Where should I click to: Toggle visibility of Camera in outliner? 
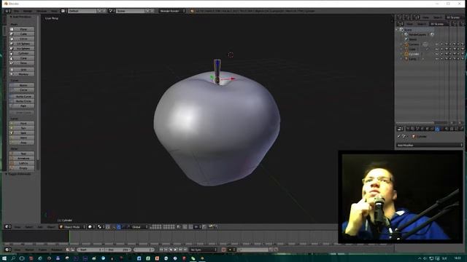pos(437,44)
